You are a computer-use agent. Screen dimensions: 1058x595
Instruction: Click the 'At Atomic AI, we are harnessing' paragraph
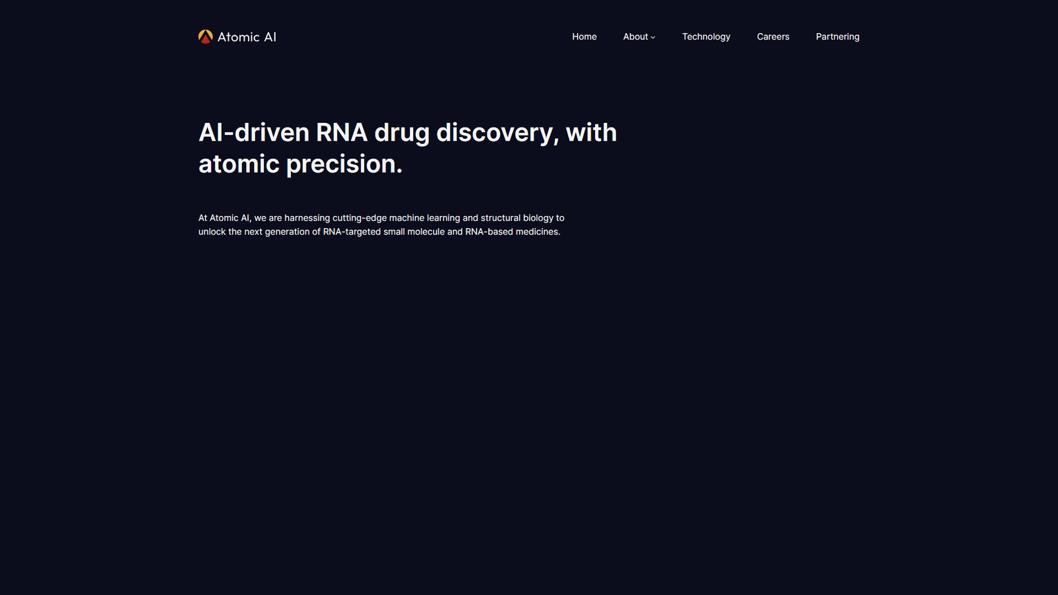tap(382, 225)
